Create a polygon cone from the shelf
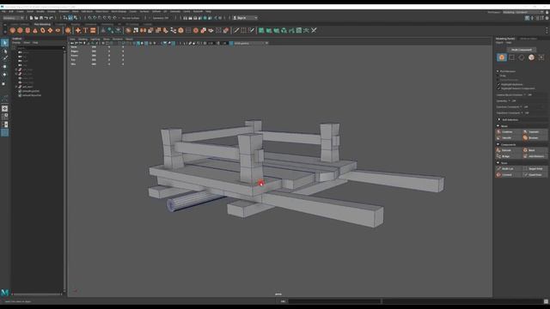This screenshot has width=550, height=309. point(35,31)
